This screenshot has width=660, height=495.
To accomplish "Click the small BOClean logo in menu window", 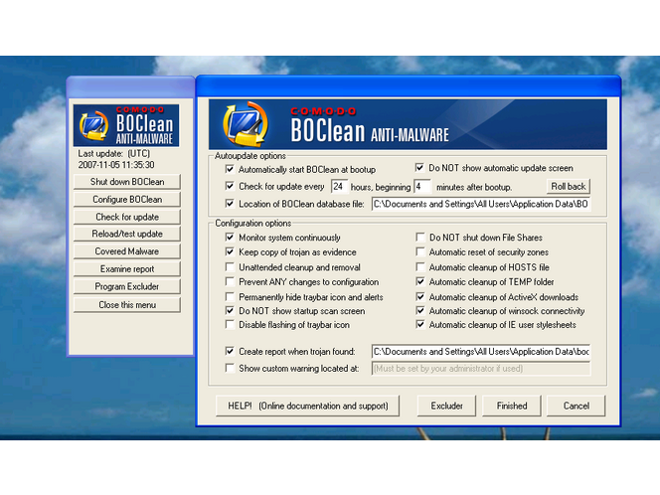I will point(93,125).
